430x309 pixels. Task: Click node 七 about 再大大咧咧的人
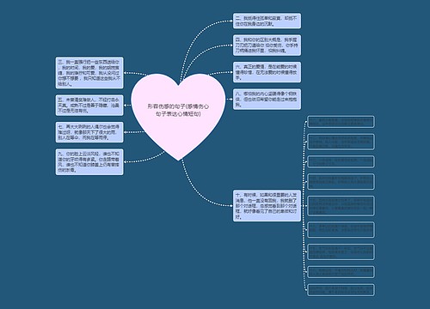pyautogui.click(x=89, y=132)
